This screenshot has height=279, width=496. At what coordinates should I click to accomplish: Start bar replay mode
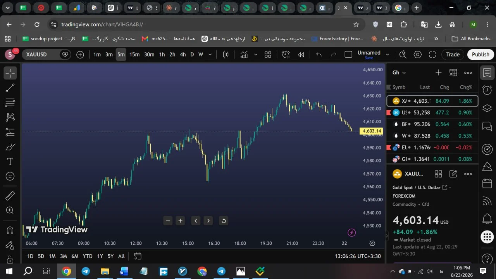(x=301, y=55)
